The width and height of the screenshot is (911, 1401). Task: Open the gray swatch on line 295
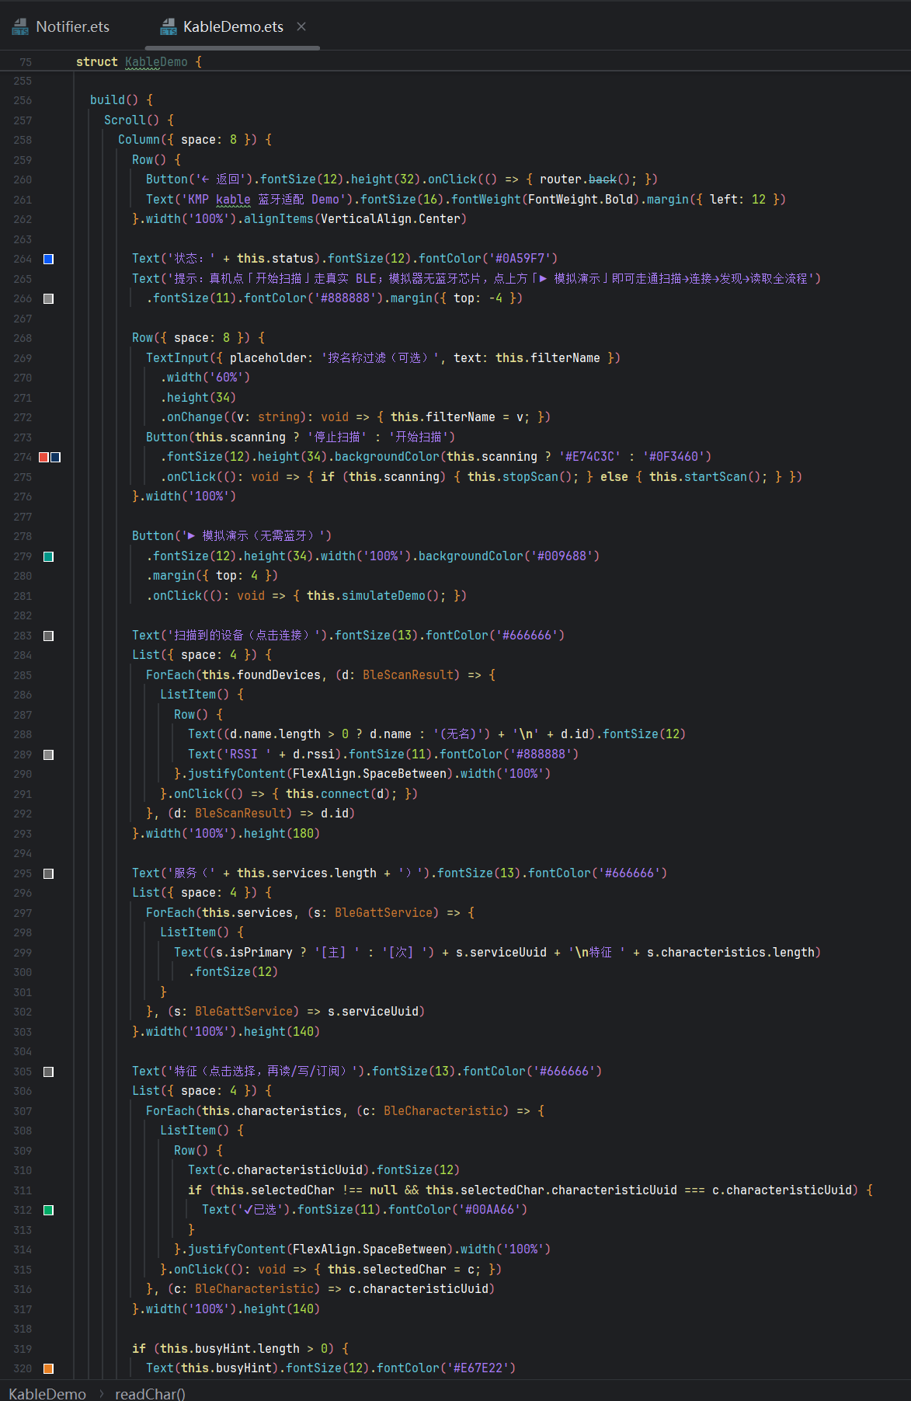(x=48, y=873)
